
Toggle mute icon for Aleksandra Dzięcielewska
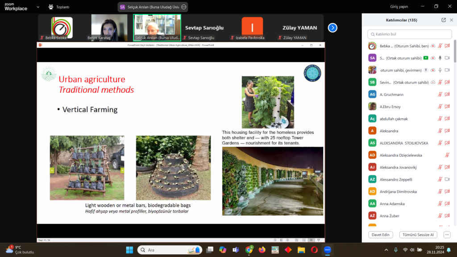[447, 155]
